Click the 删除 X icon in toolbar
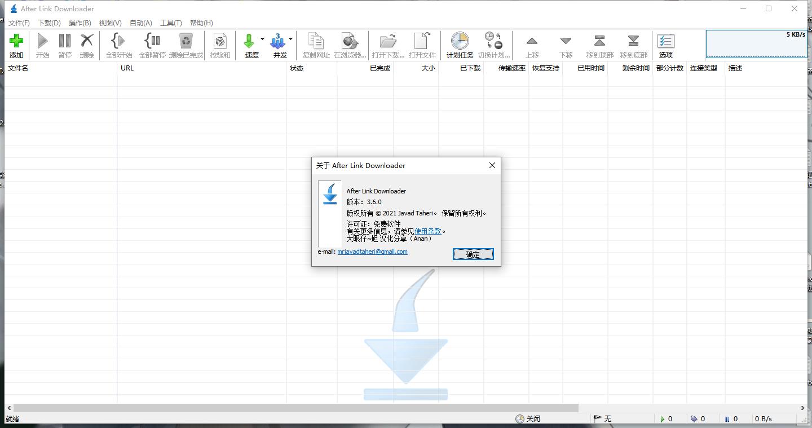 tap(87, 41)
